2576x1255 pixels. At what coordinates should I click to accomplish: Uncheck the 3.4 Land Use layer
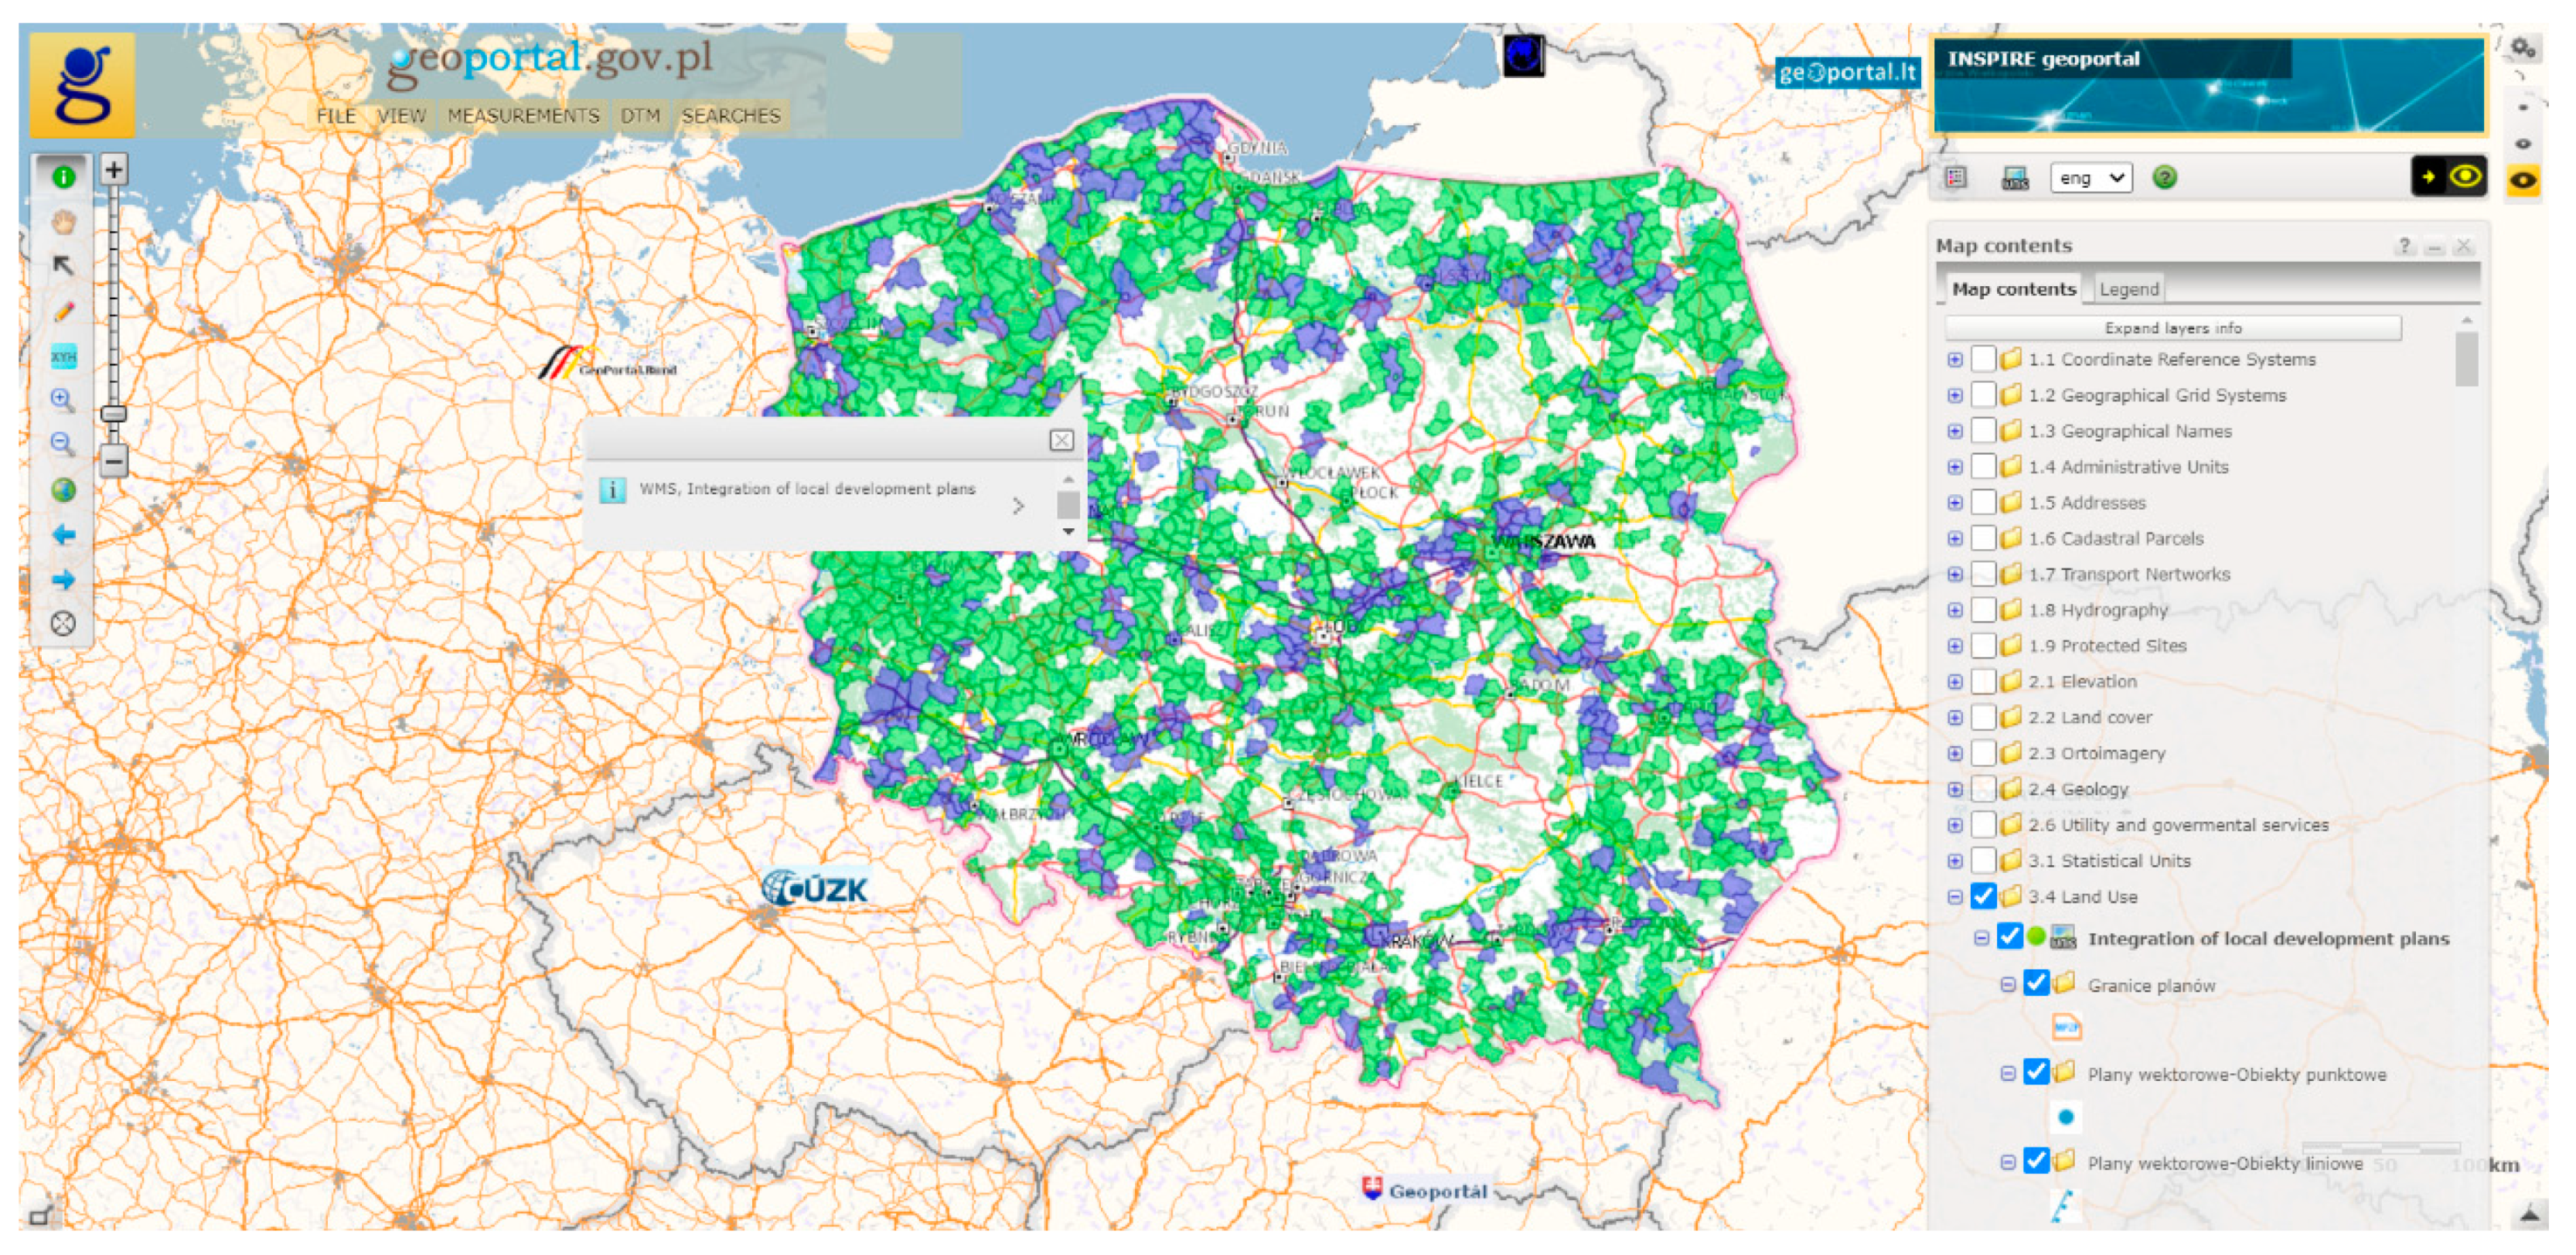tap(1982, 897)
